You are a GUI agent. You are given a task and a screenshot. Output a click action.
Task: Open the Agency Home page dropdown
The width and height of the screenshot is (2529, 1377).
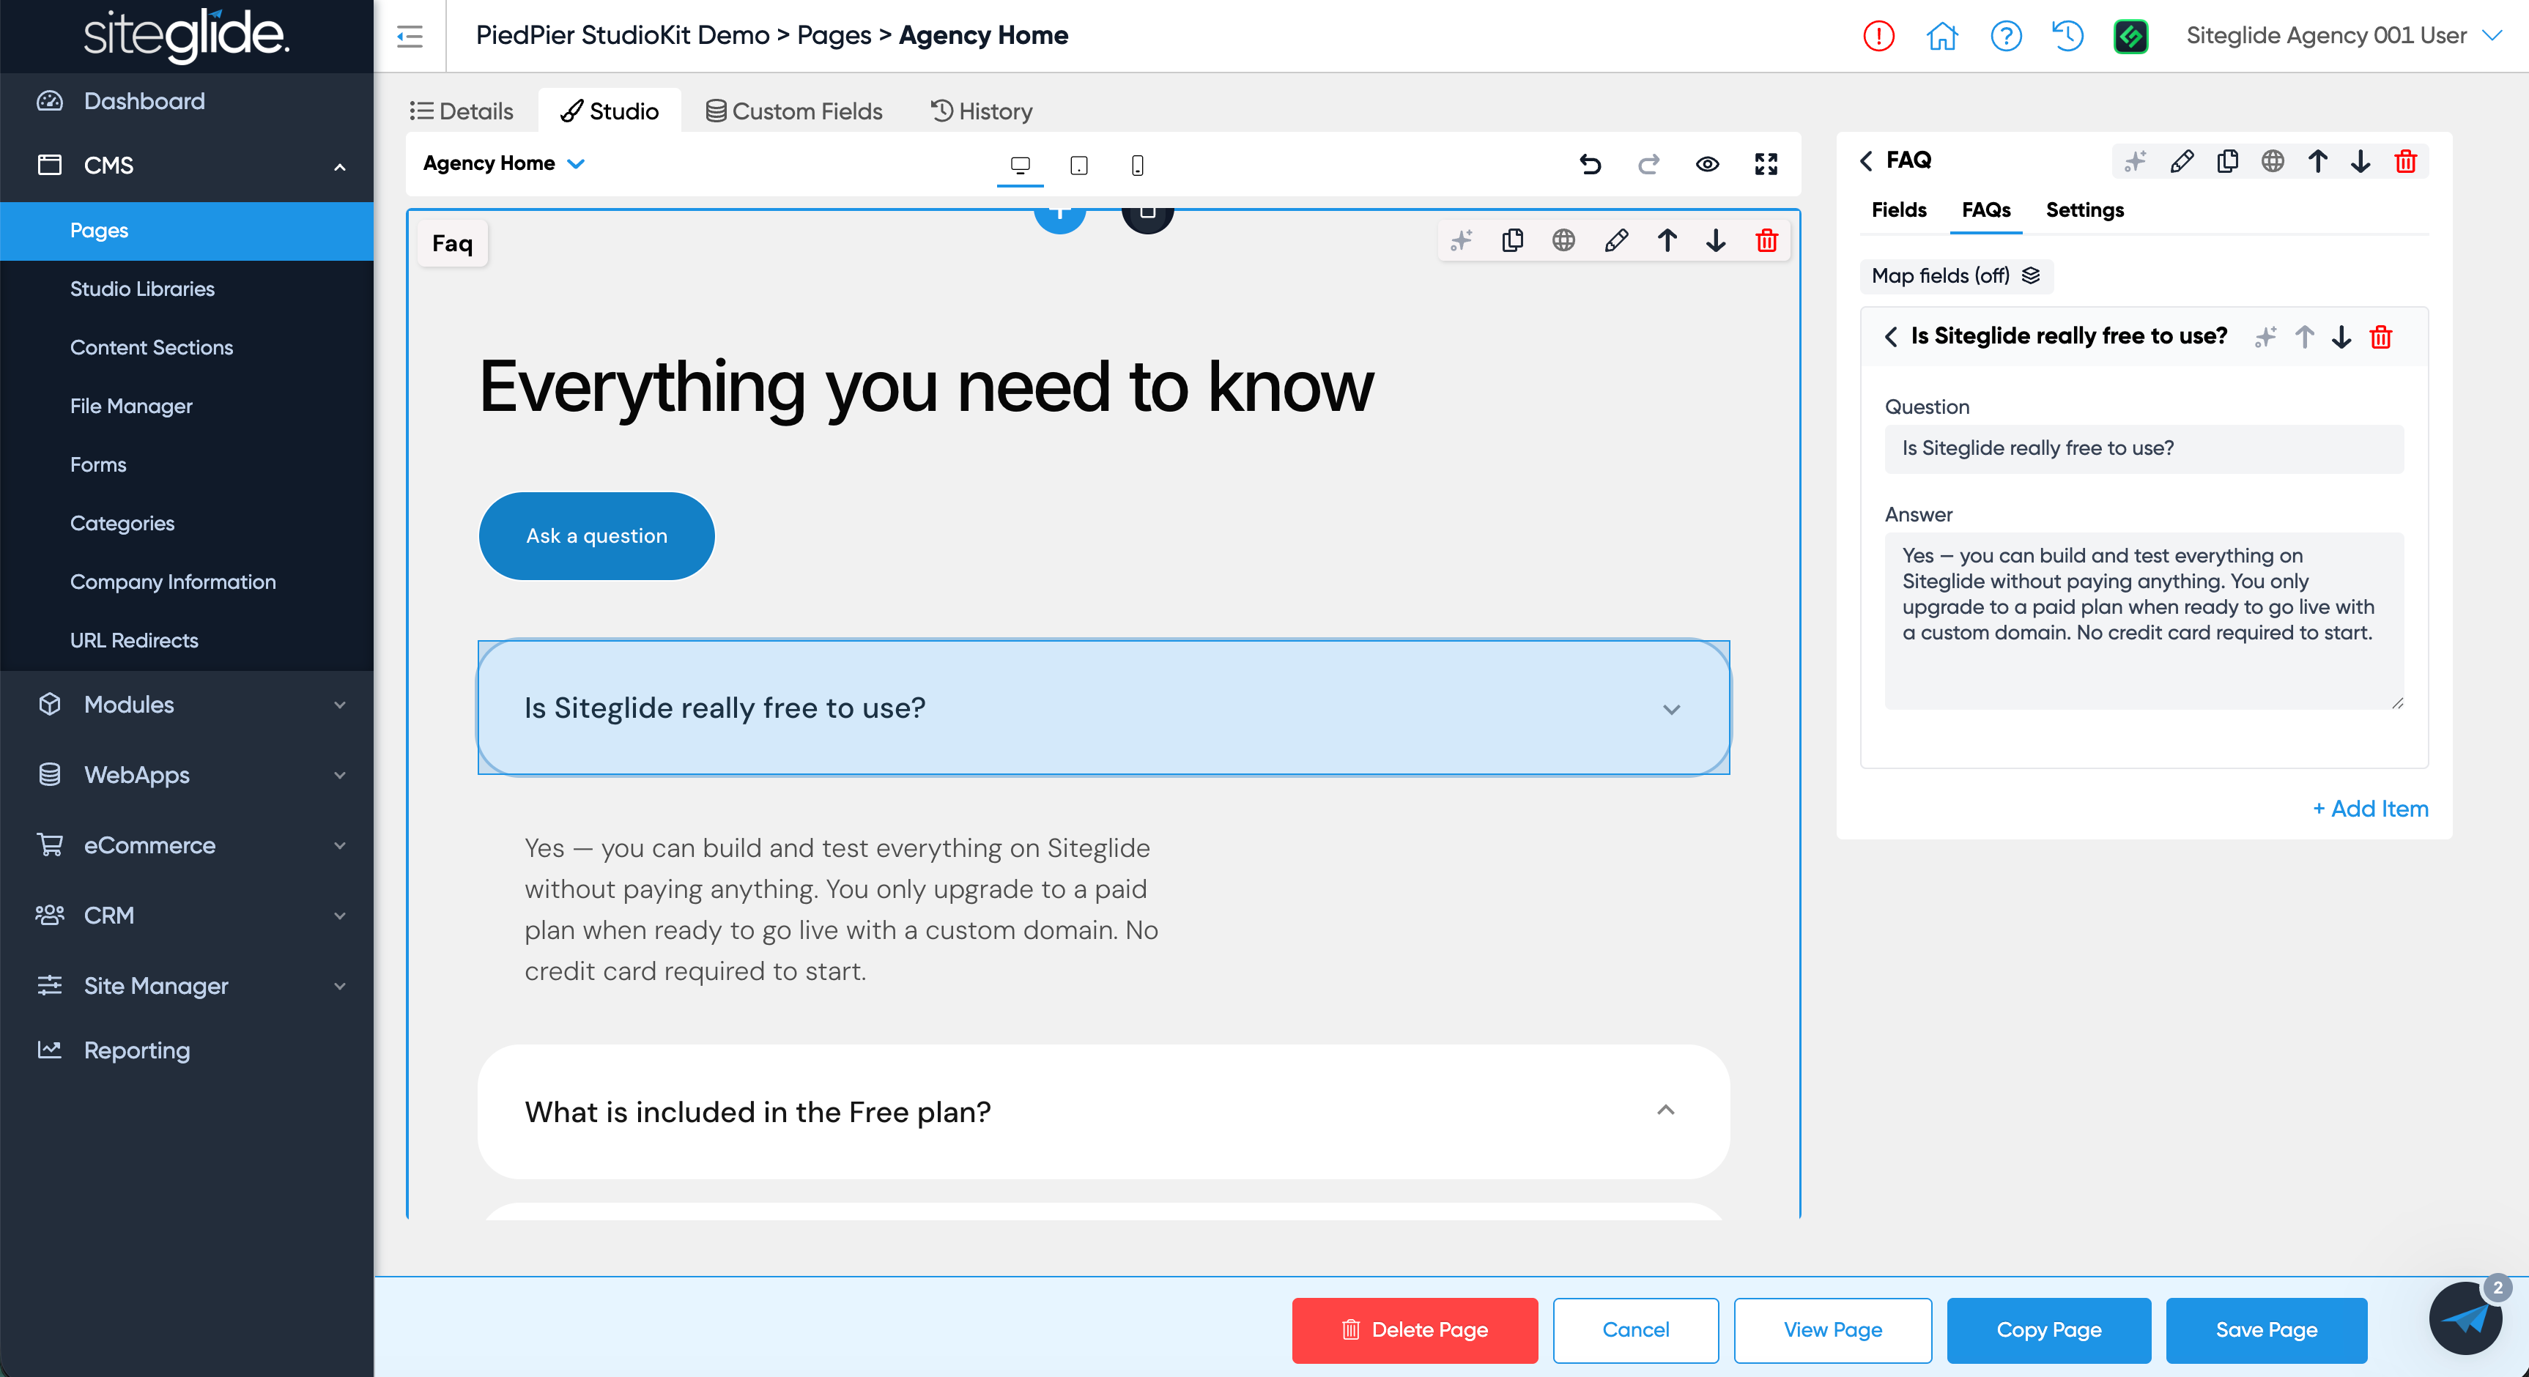pyautogui.click(x=503, y=164)
